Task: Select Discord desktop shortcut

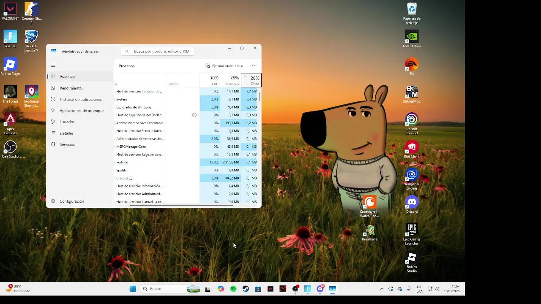Action: tap(412, 205)
